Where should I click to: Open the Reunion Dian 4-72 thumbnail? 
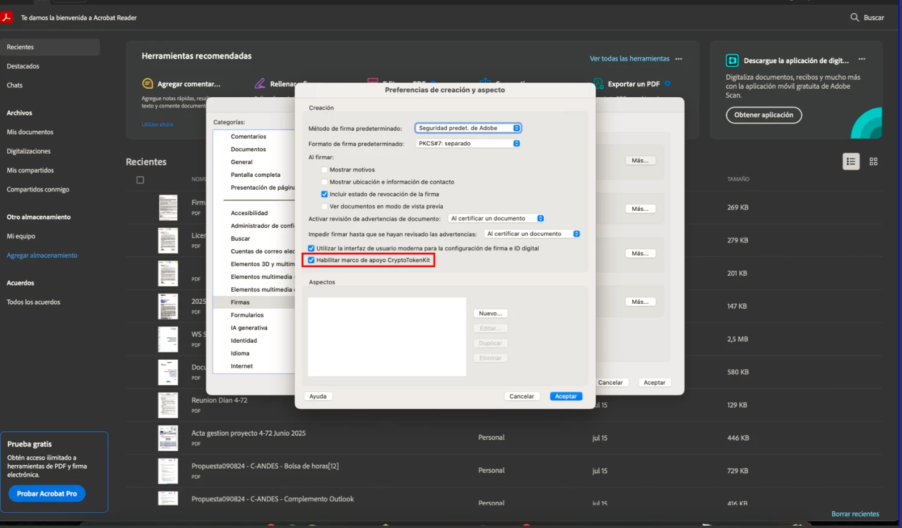tap(168, 405)
